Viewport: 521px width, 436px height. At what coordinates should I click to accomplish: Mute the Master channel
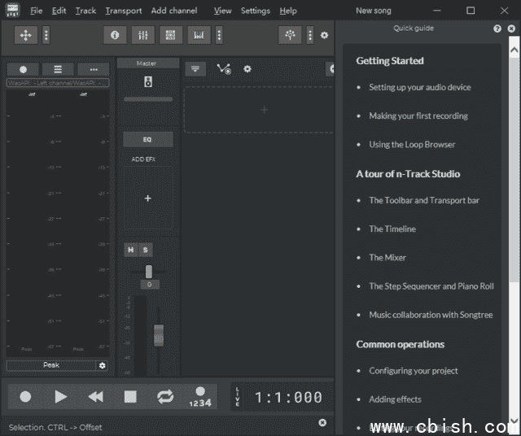[131, 250]
